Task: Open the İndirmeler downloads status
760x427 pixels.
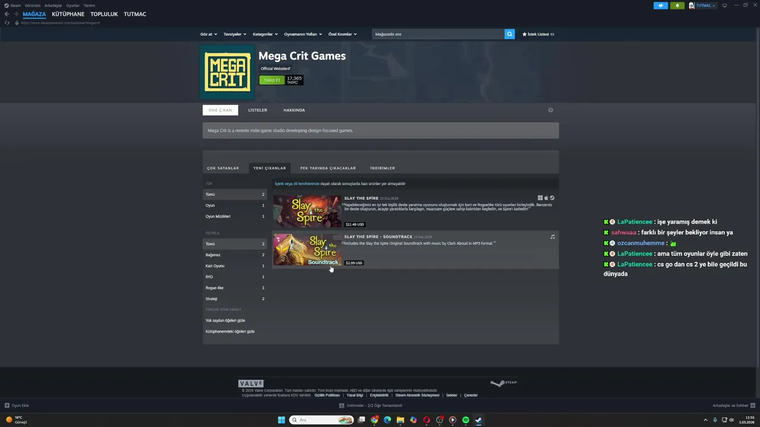Action: coord(371,406)
